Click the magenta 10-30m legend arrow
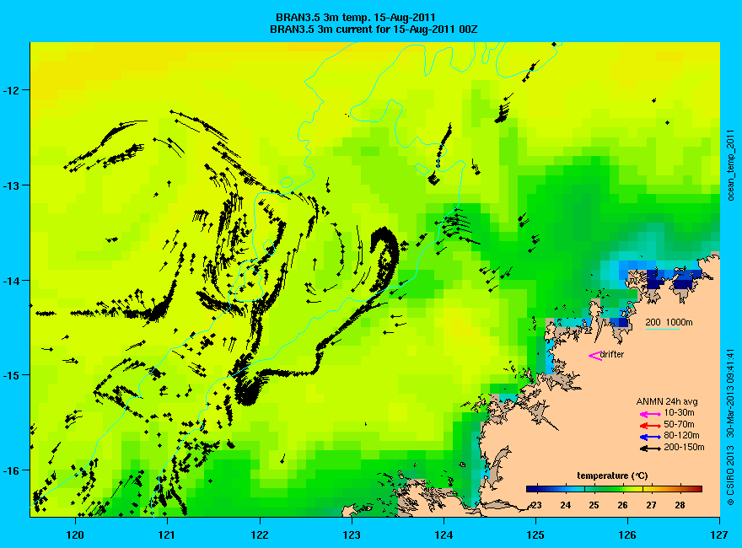 pos(650,415)
